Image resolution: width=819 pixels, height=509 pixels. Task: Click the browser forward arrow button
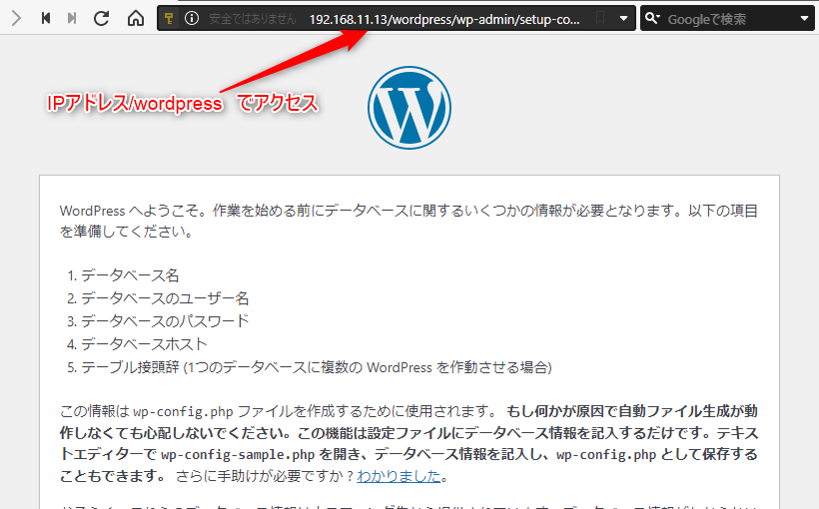click(16, 19)
